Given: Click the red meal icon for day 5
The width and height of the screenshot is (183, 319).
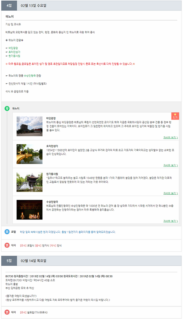Looking at the screenshot, I should [7, 312].
